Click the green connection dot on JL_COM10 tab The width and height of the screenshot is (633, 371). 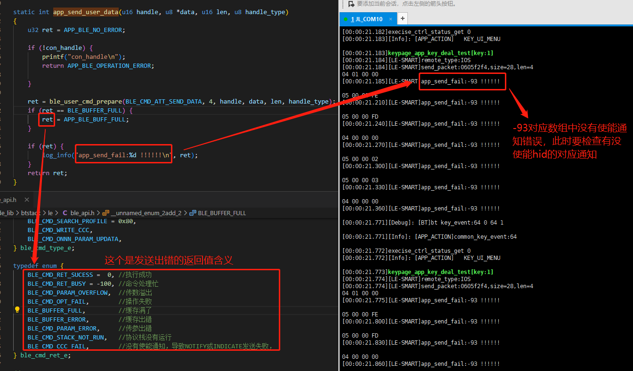tap(346, 19)
